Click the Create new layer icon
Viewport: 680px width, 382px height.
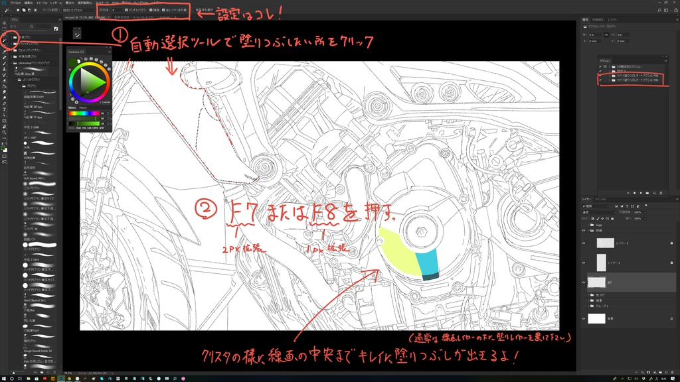[666, 372]
